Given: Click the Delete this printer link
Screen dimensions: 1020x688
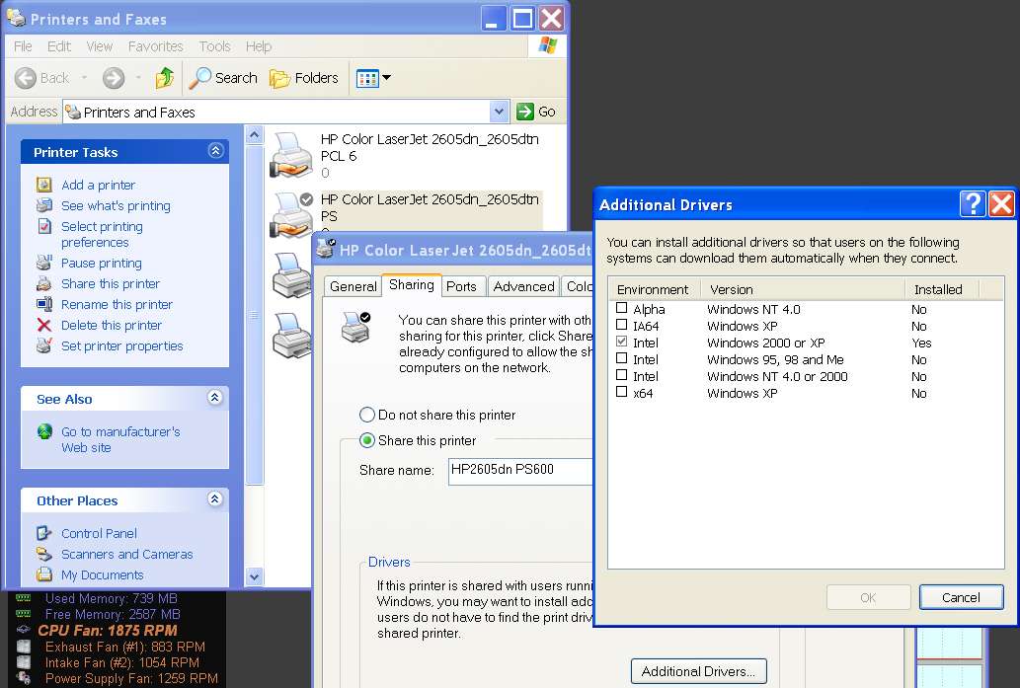Looking at the screenshot, I should 112,326.
